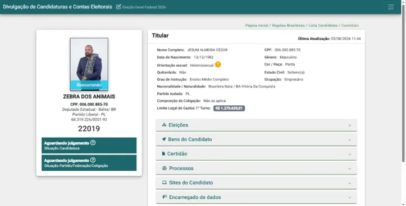Click the birth date 13/12/1982
This screenshot has height=206, width=406.
[x=203, y=57]
